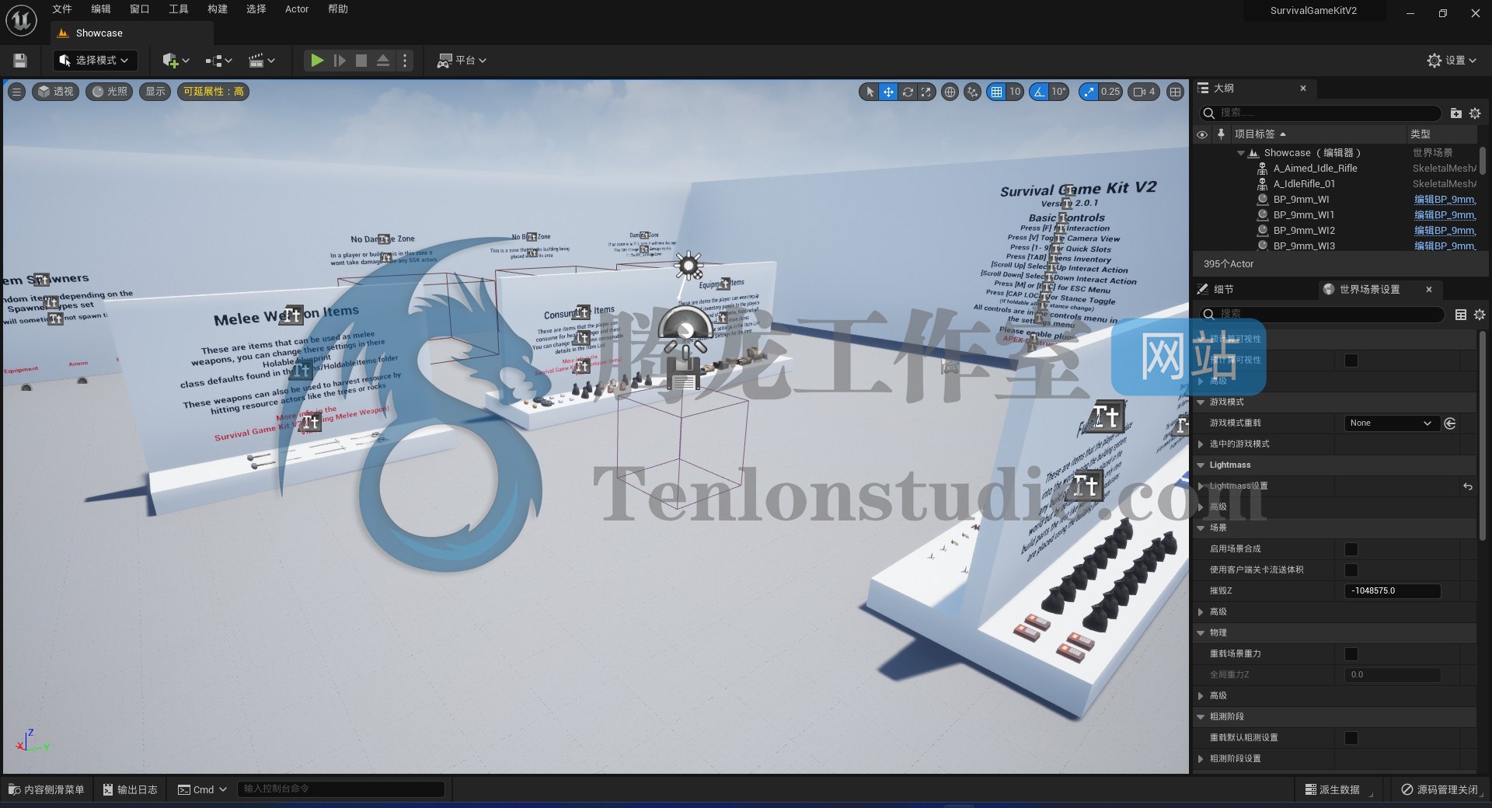Open the 编辑 menu
1492x808 pixels.
click(101, 9)
